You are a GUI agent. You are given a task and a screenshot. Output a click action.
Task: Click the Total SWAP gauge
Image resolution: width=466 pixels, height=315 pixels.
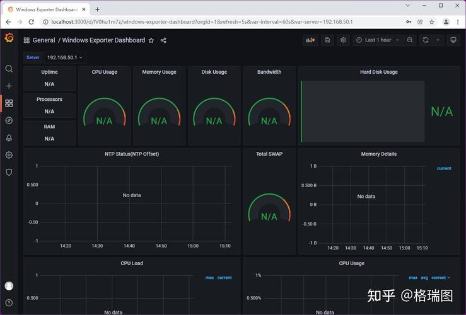coord(269,208)
